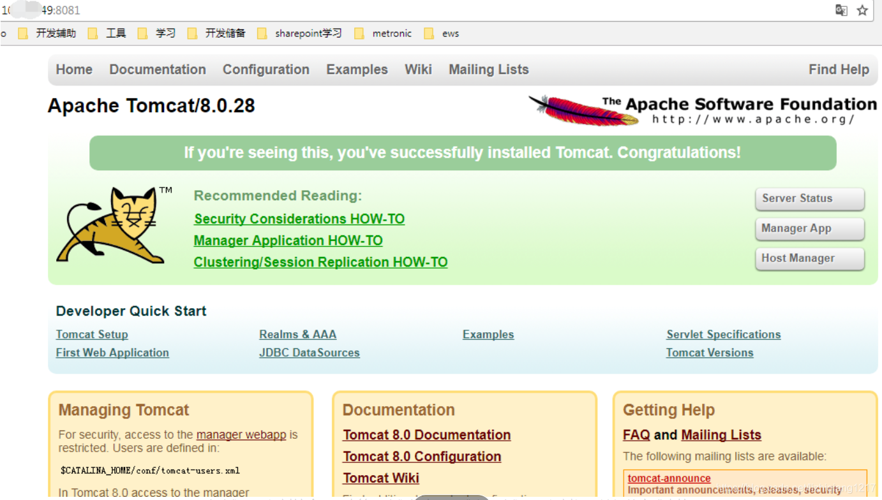Open the sharepoint学习 bookmark folder
Viewport: 882px width, 500px height.
[300, 33]
